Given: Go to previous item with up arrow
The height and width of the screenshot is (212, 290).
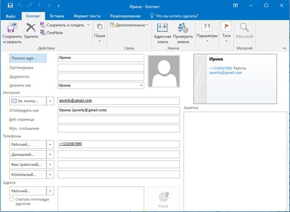Looking at the screenshot, I should click(x=40, y=6).
